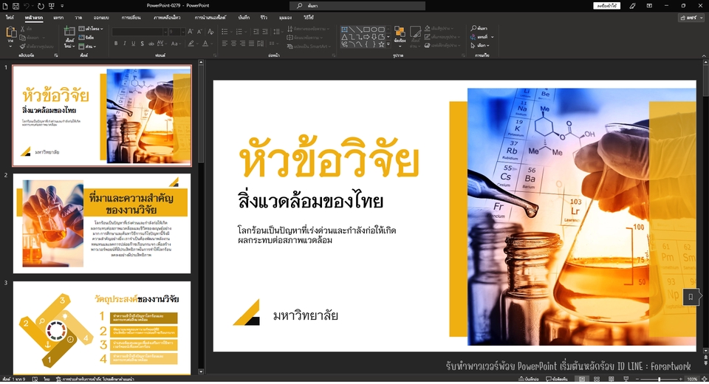Viewport: 709px width, 384px height.
Task: Open the File tab
Action: coord(10,18)
